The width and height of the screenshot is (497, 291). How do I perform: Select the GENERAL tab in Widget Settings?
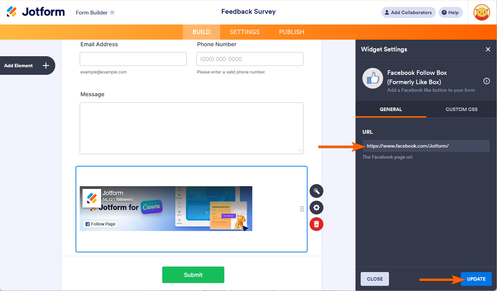click(x=390, y=109)
